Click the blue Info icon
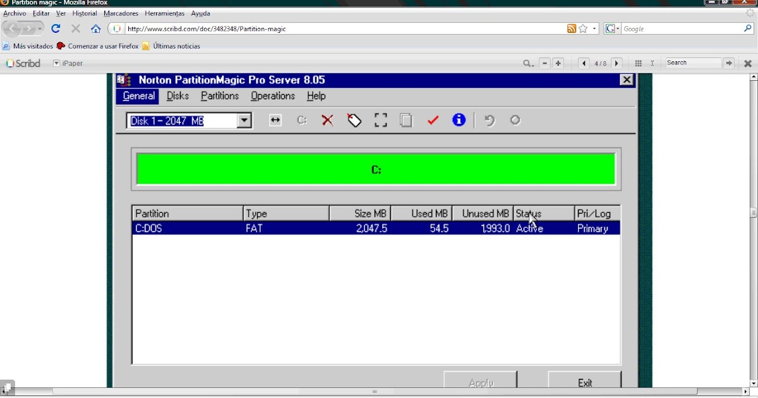The image size is (758, 398). coord(459,120)
